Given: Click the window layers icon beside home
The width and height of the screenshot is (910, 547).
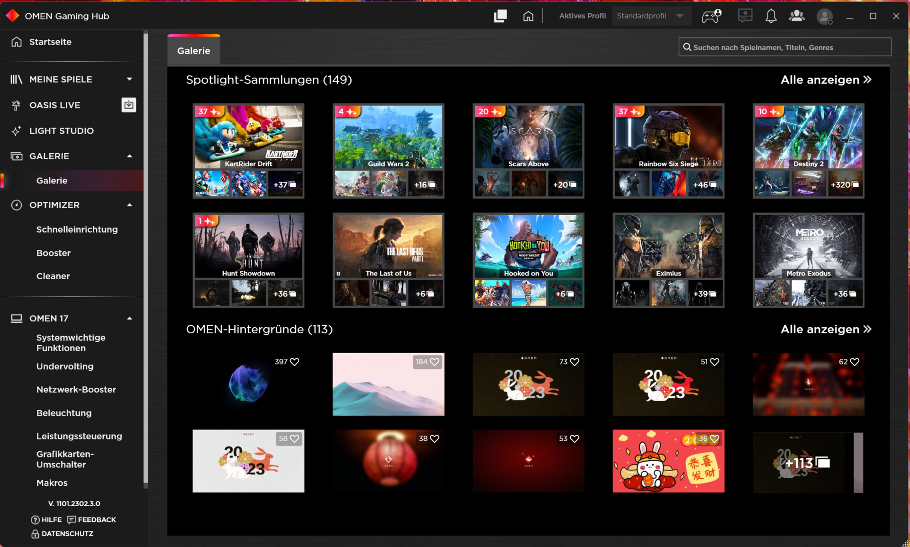Looking at the screenshot, I should 500,16.
